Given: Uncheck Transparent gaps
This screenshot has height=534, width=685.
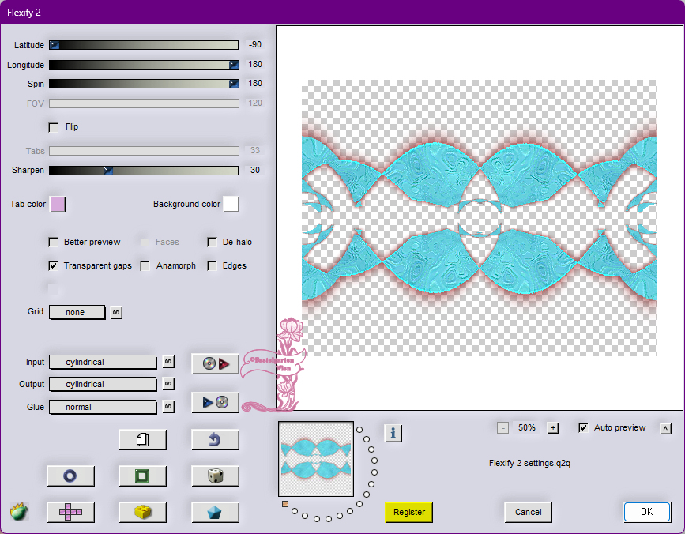Looking at the screenshot, I should tap(53, 266).
